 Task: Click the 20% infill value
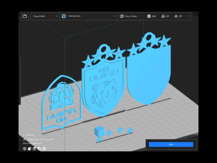pos(154,16)
